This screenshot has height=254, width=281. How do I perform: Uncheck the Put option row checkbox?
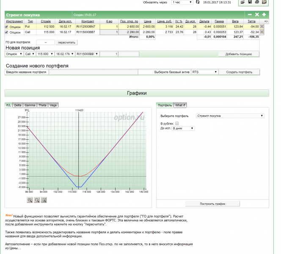tap(6, 27)
